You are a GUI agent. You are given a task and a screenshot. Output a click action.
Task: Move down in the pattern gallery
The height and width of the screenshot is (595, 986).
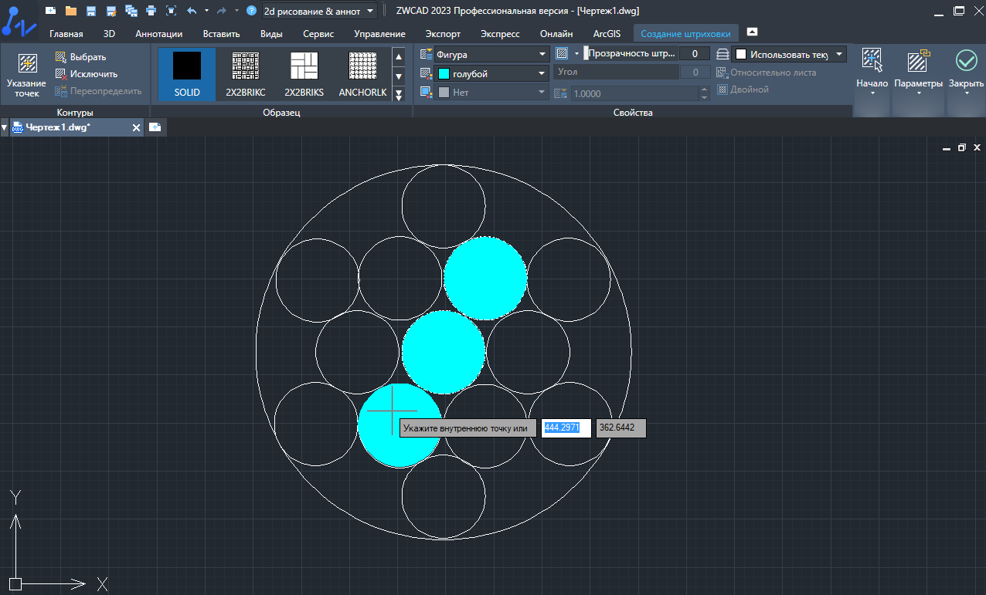(399, 76)
